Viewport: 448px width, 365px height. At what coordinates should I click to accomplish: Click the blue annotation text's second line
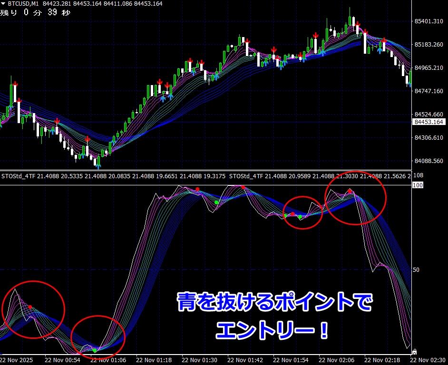tap(273, 329)
